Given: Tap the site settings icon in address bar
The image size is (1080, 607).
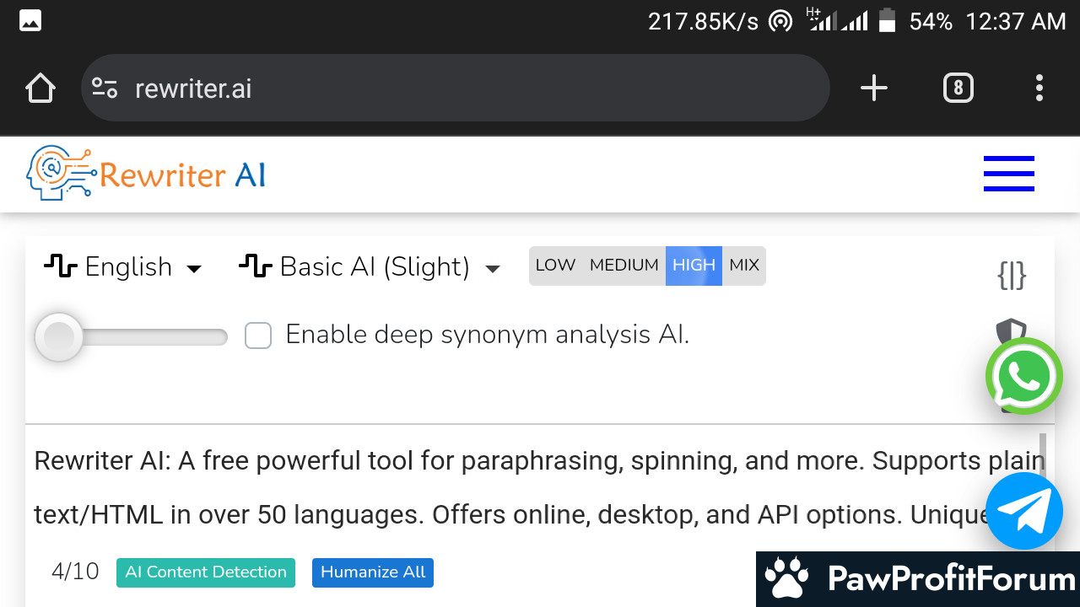Looking at the screenshot, I should [105, 88].
